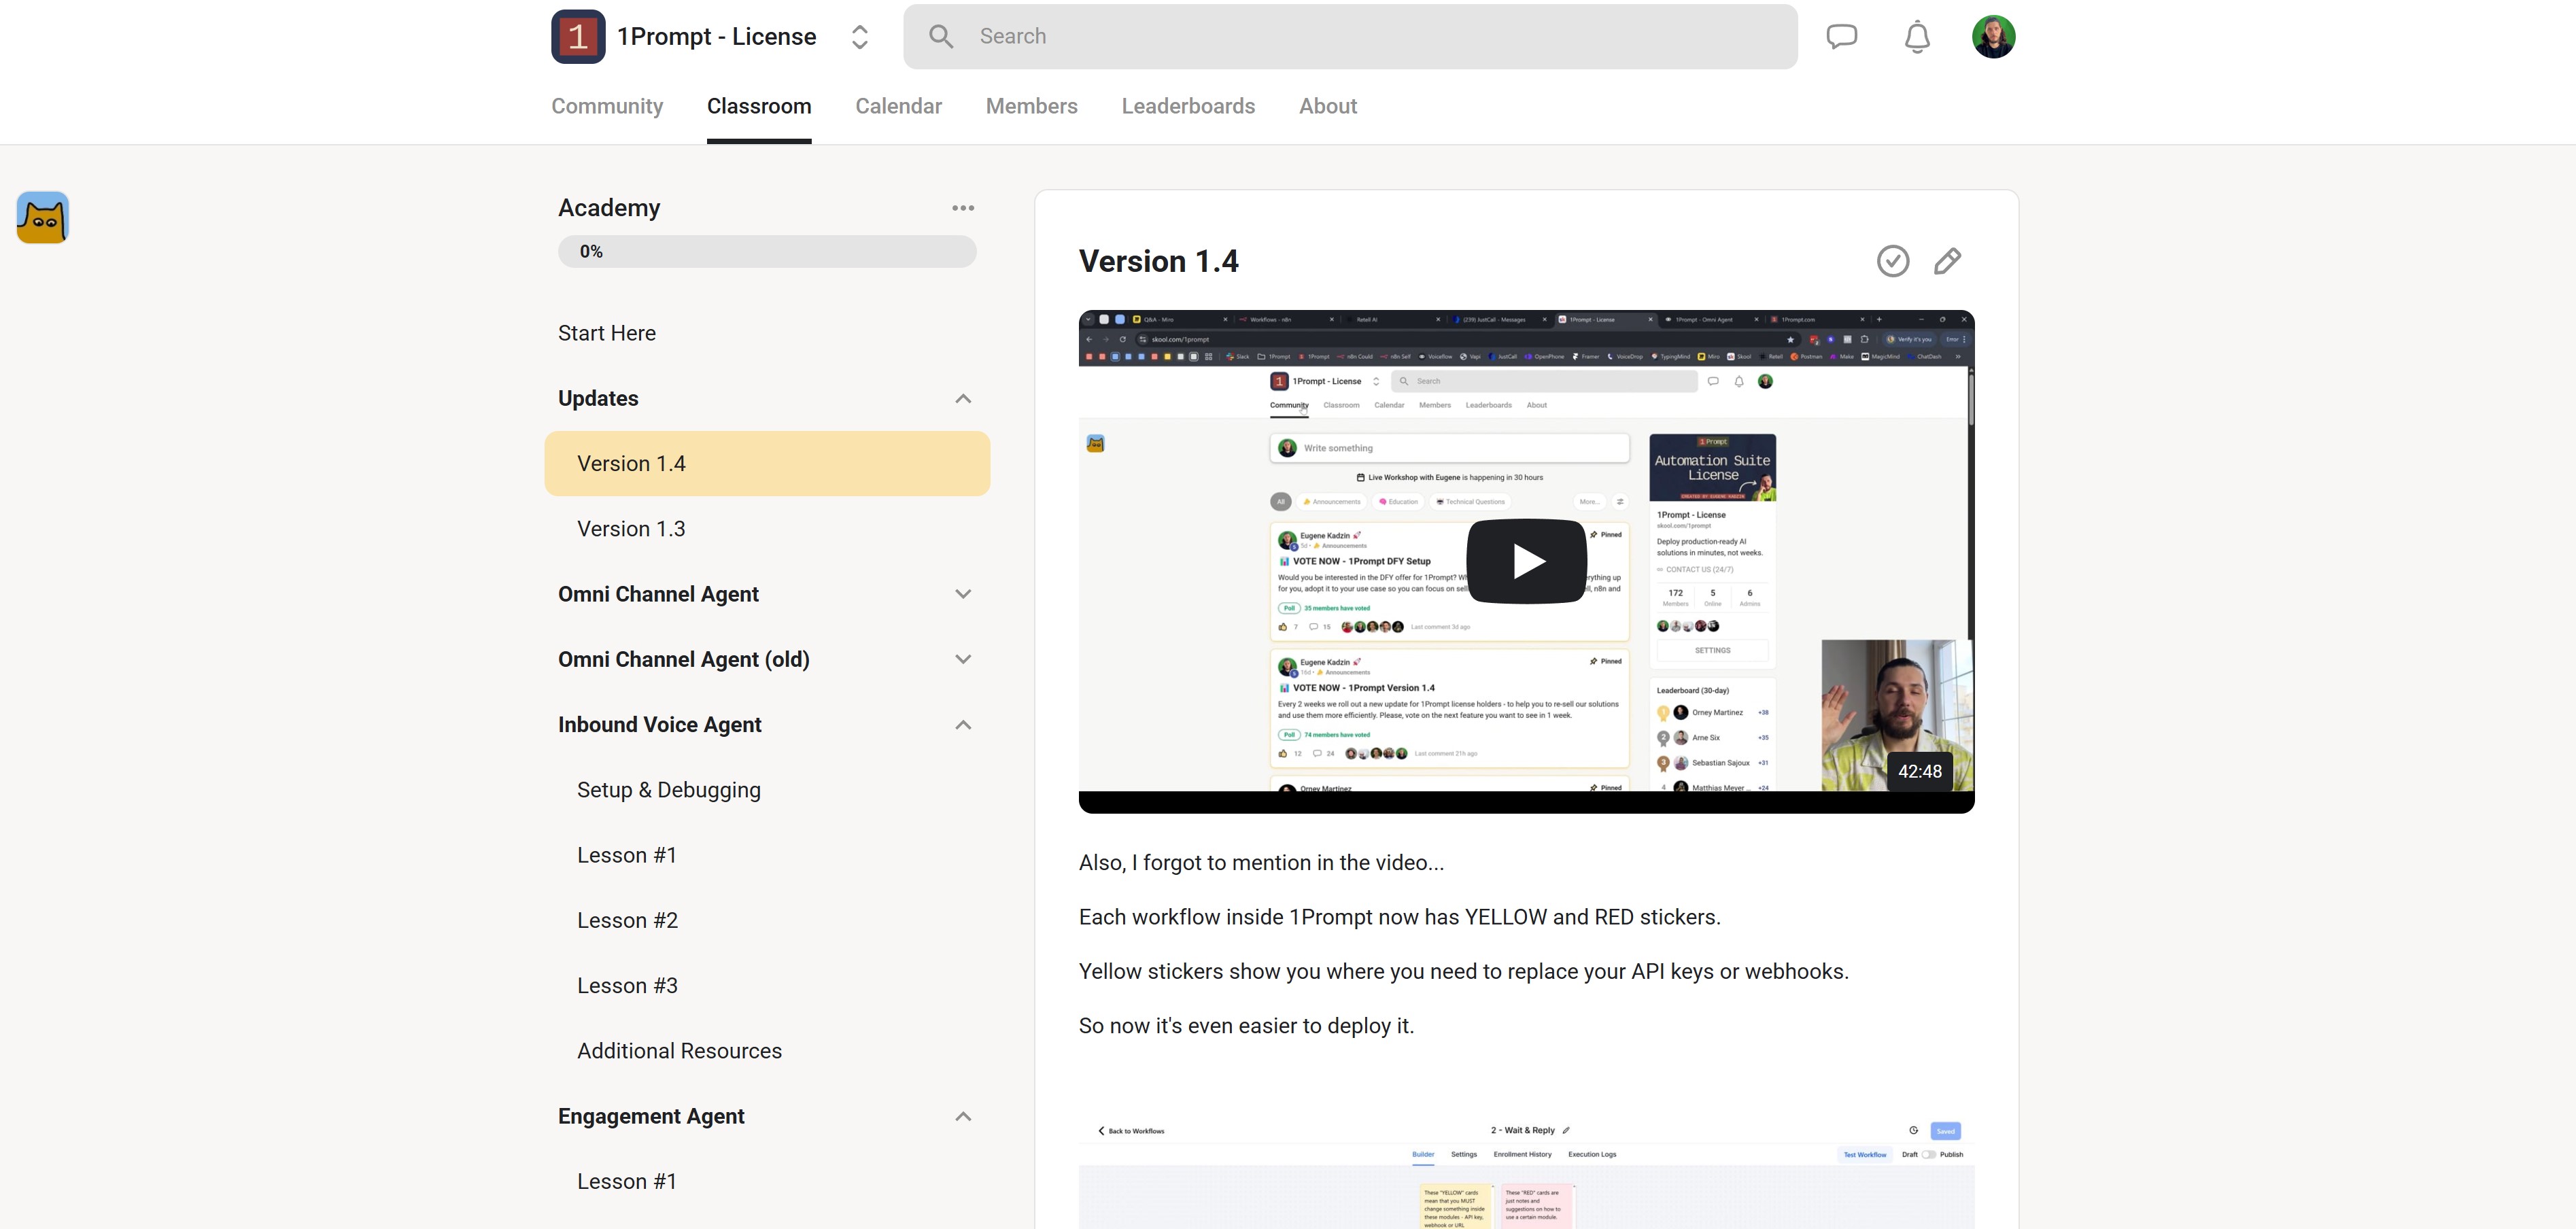This screenshot has height=1229, width=2576.
Task: Edit lesson with the pencil icon
Action: (1946, 261)
